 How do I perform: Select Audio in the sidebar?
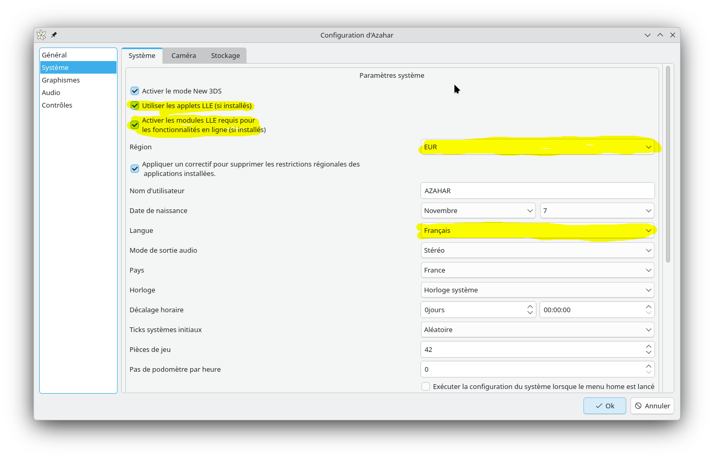(x=78, y=92)
